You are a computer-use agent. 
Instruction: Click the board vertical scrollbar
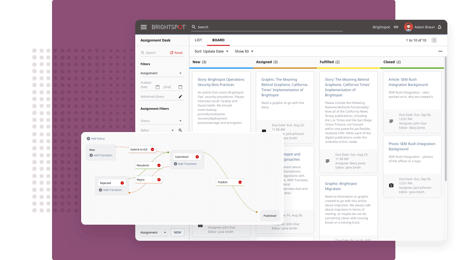[445, 119]
